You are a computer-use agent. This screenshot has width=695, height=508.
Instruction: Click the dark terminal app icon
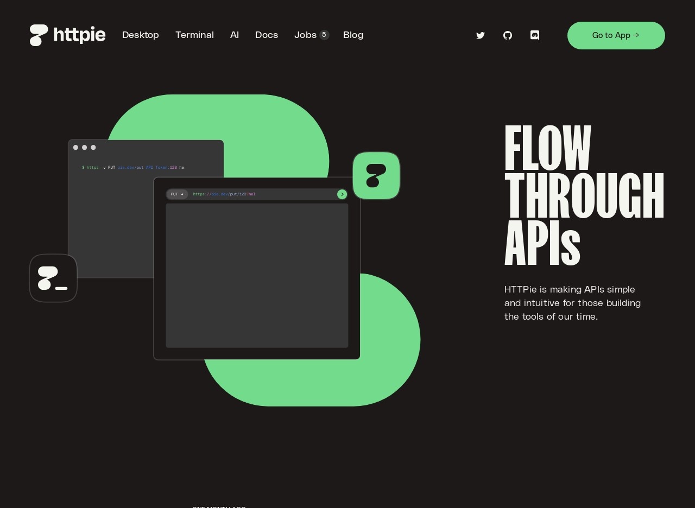coord(53,278)
